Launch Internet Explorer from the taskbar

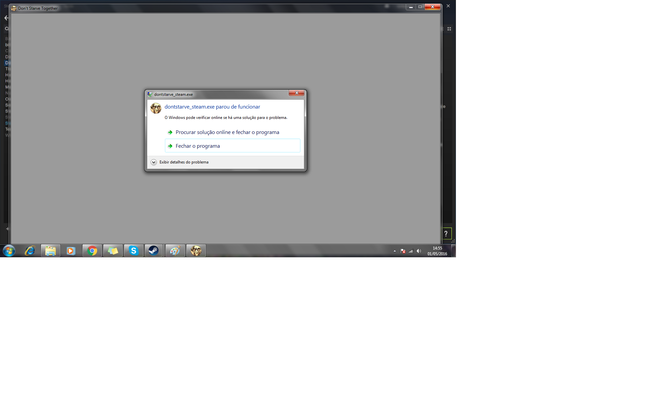(30, 251)
